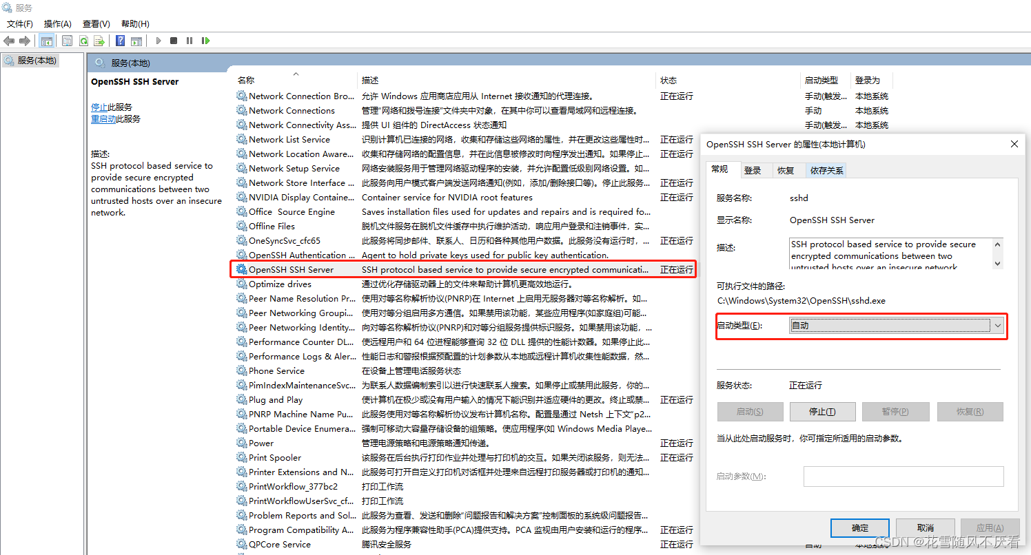Click gear icon of Power service row

tap(241, 443)
